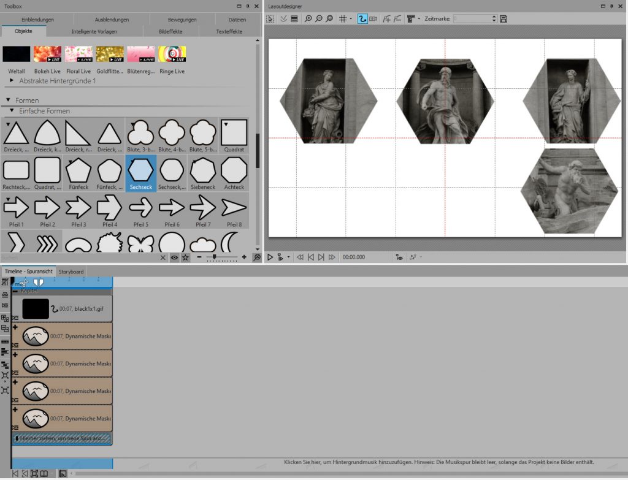This screenshot has height=480, width=628.
Task: Activate the motion path tool in Layoutdesigner
Action: tap(362, 19)
